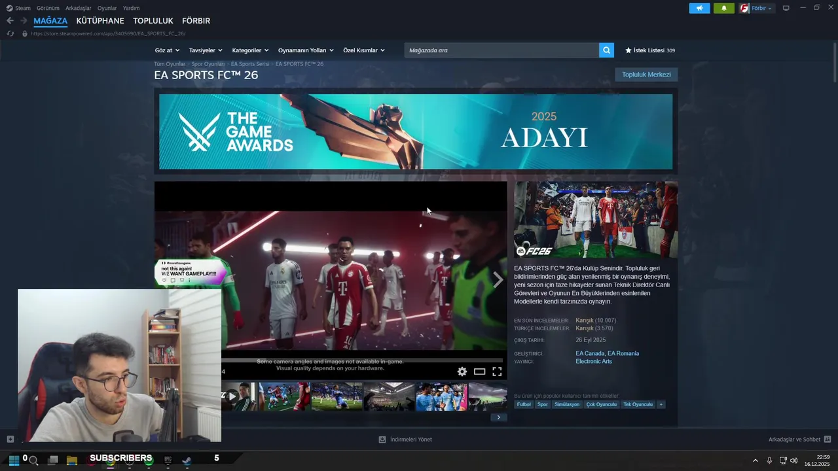
Task: Click the İstek Listesi star icon
Action: click(628, 50)
